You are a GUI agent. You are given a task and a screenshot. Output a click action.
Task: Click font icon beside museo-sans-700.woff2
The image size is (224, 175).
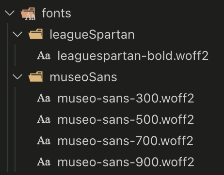coord(44,141)
